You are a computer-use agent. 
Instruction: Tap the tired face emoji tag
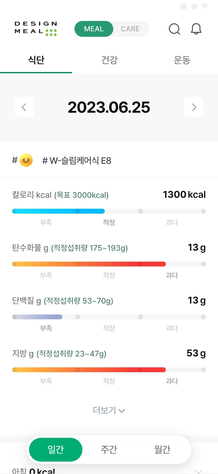[26, 160]
